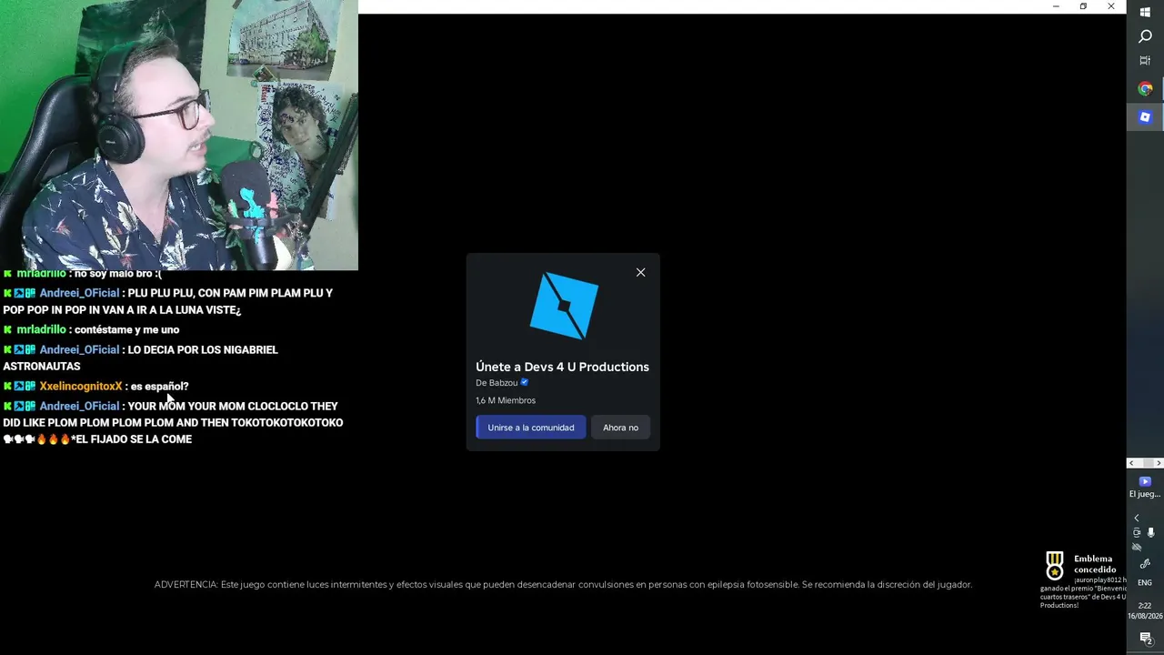Click the taskbar toolbar left scroll arrow
Viewport: 1164px width, 655px height.
coord(1131,463)
